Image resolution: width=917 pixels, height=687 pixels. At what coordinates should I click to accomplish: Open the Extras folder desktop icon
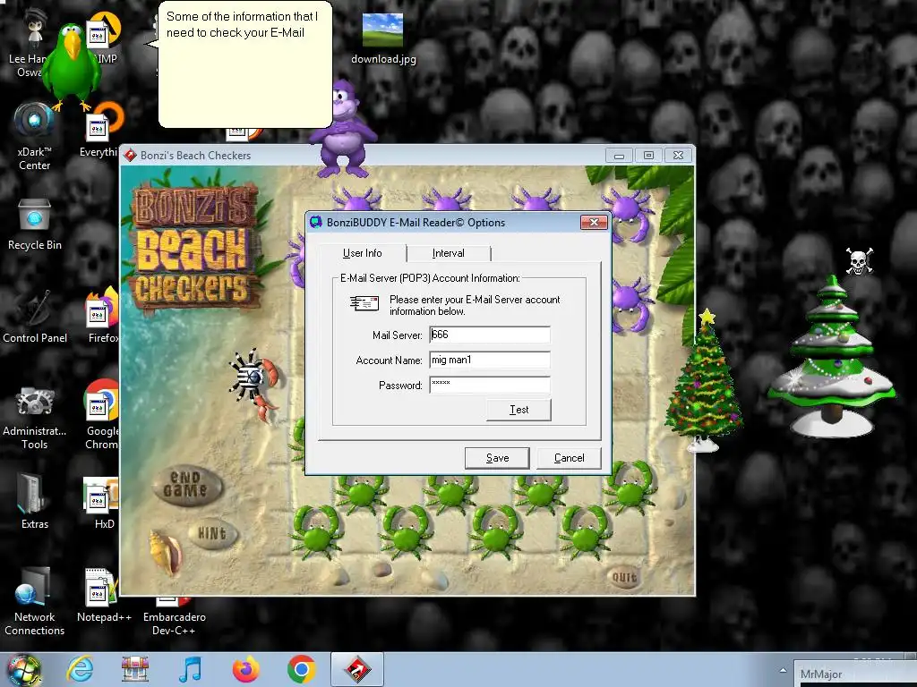(x=35, y=501)
